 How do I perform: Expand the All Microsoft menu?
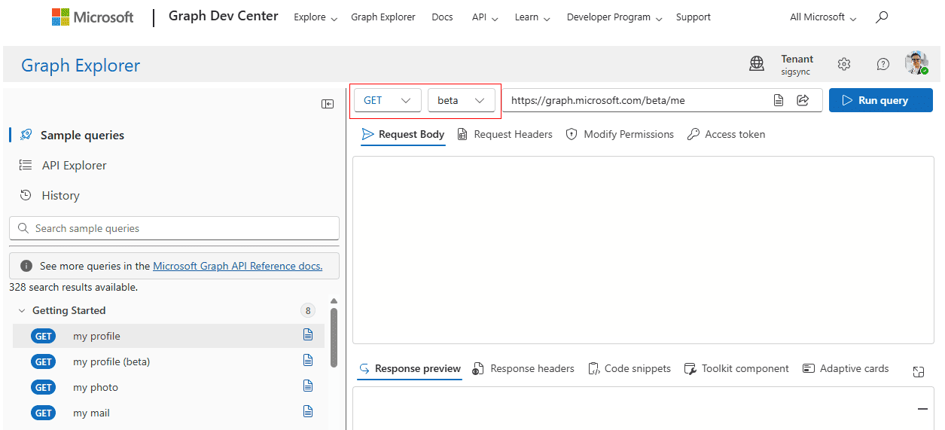pyautogui.click(x=823, y=17)
